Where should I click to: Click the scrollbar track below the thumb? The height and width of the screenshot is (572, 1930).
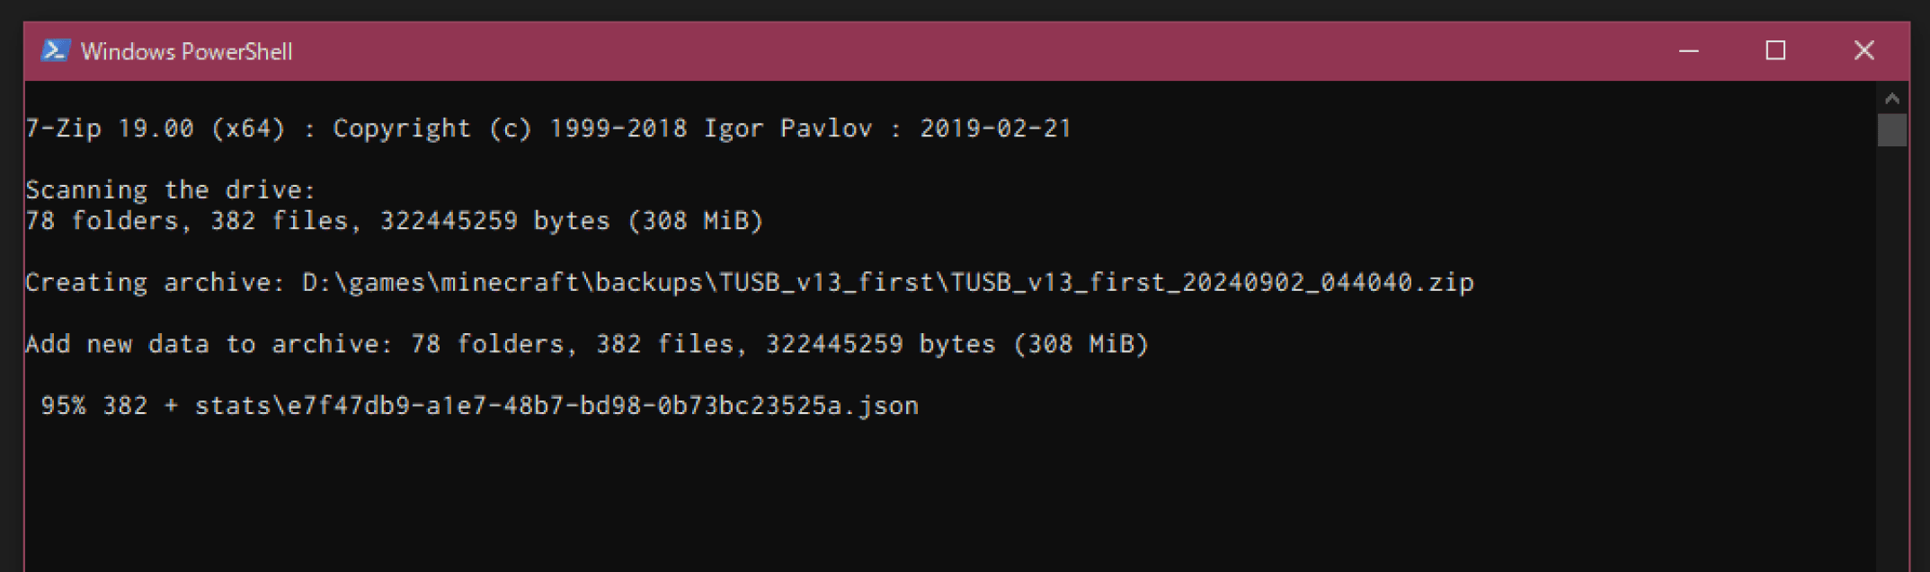click(1891, 359)
